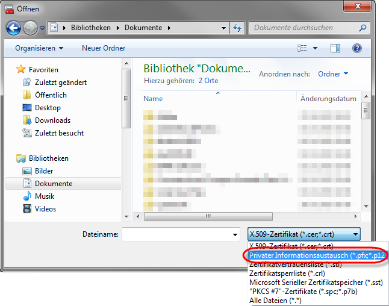Click the back navigation arrow button
Viewport: 389px width, 306px height.
14,28
